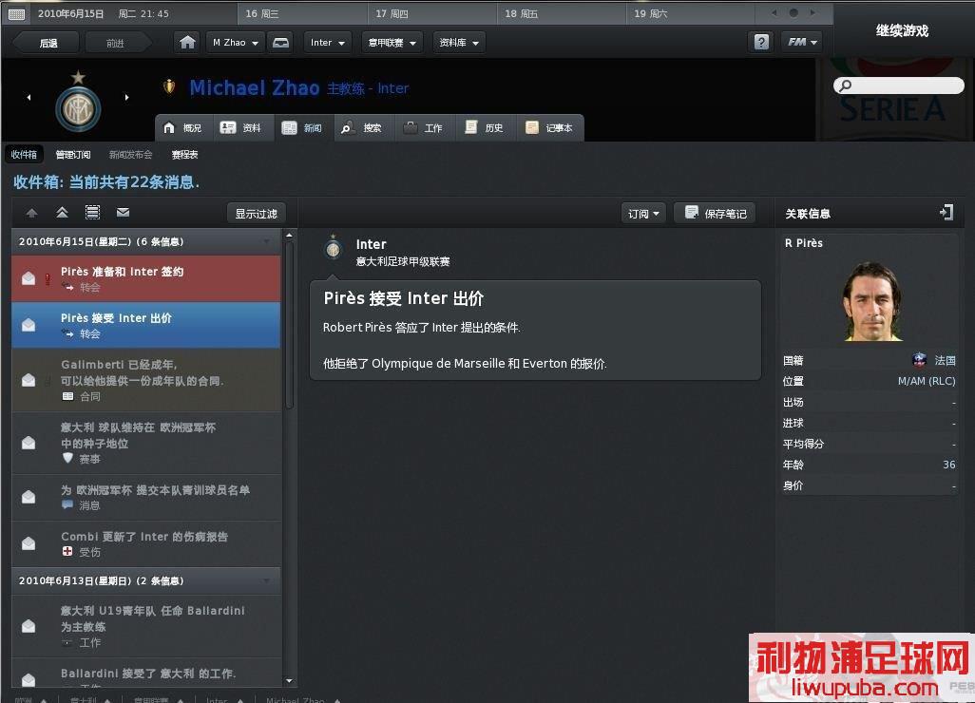
Task: Click the 继续游戏 button
Action: pyautogui.click(x=902, y=30)
